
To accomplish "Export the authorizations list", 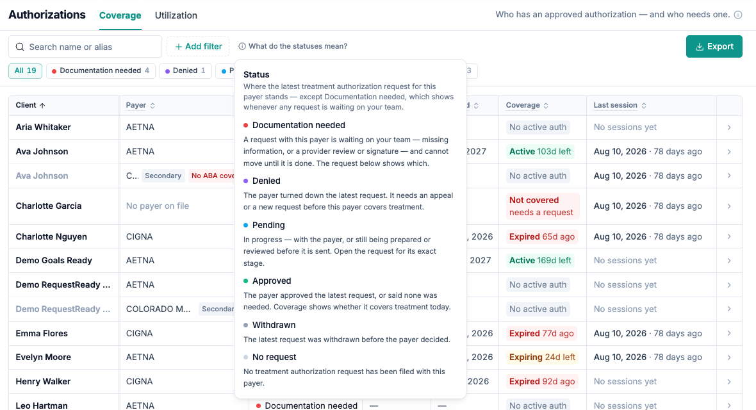I will click(x=714, y=47).
